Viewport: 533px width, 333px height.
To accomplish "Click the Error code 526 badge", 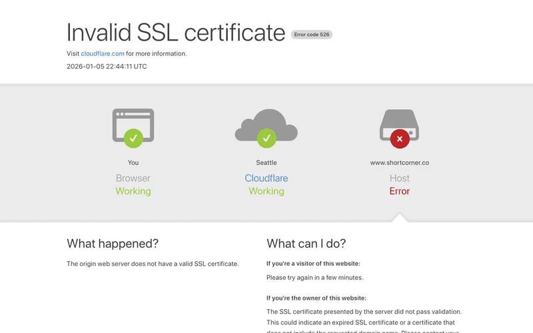I will tap(312, 35).
